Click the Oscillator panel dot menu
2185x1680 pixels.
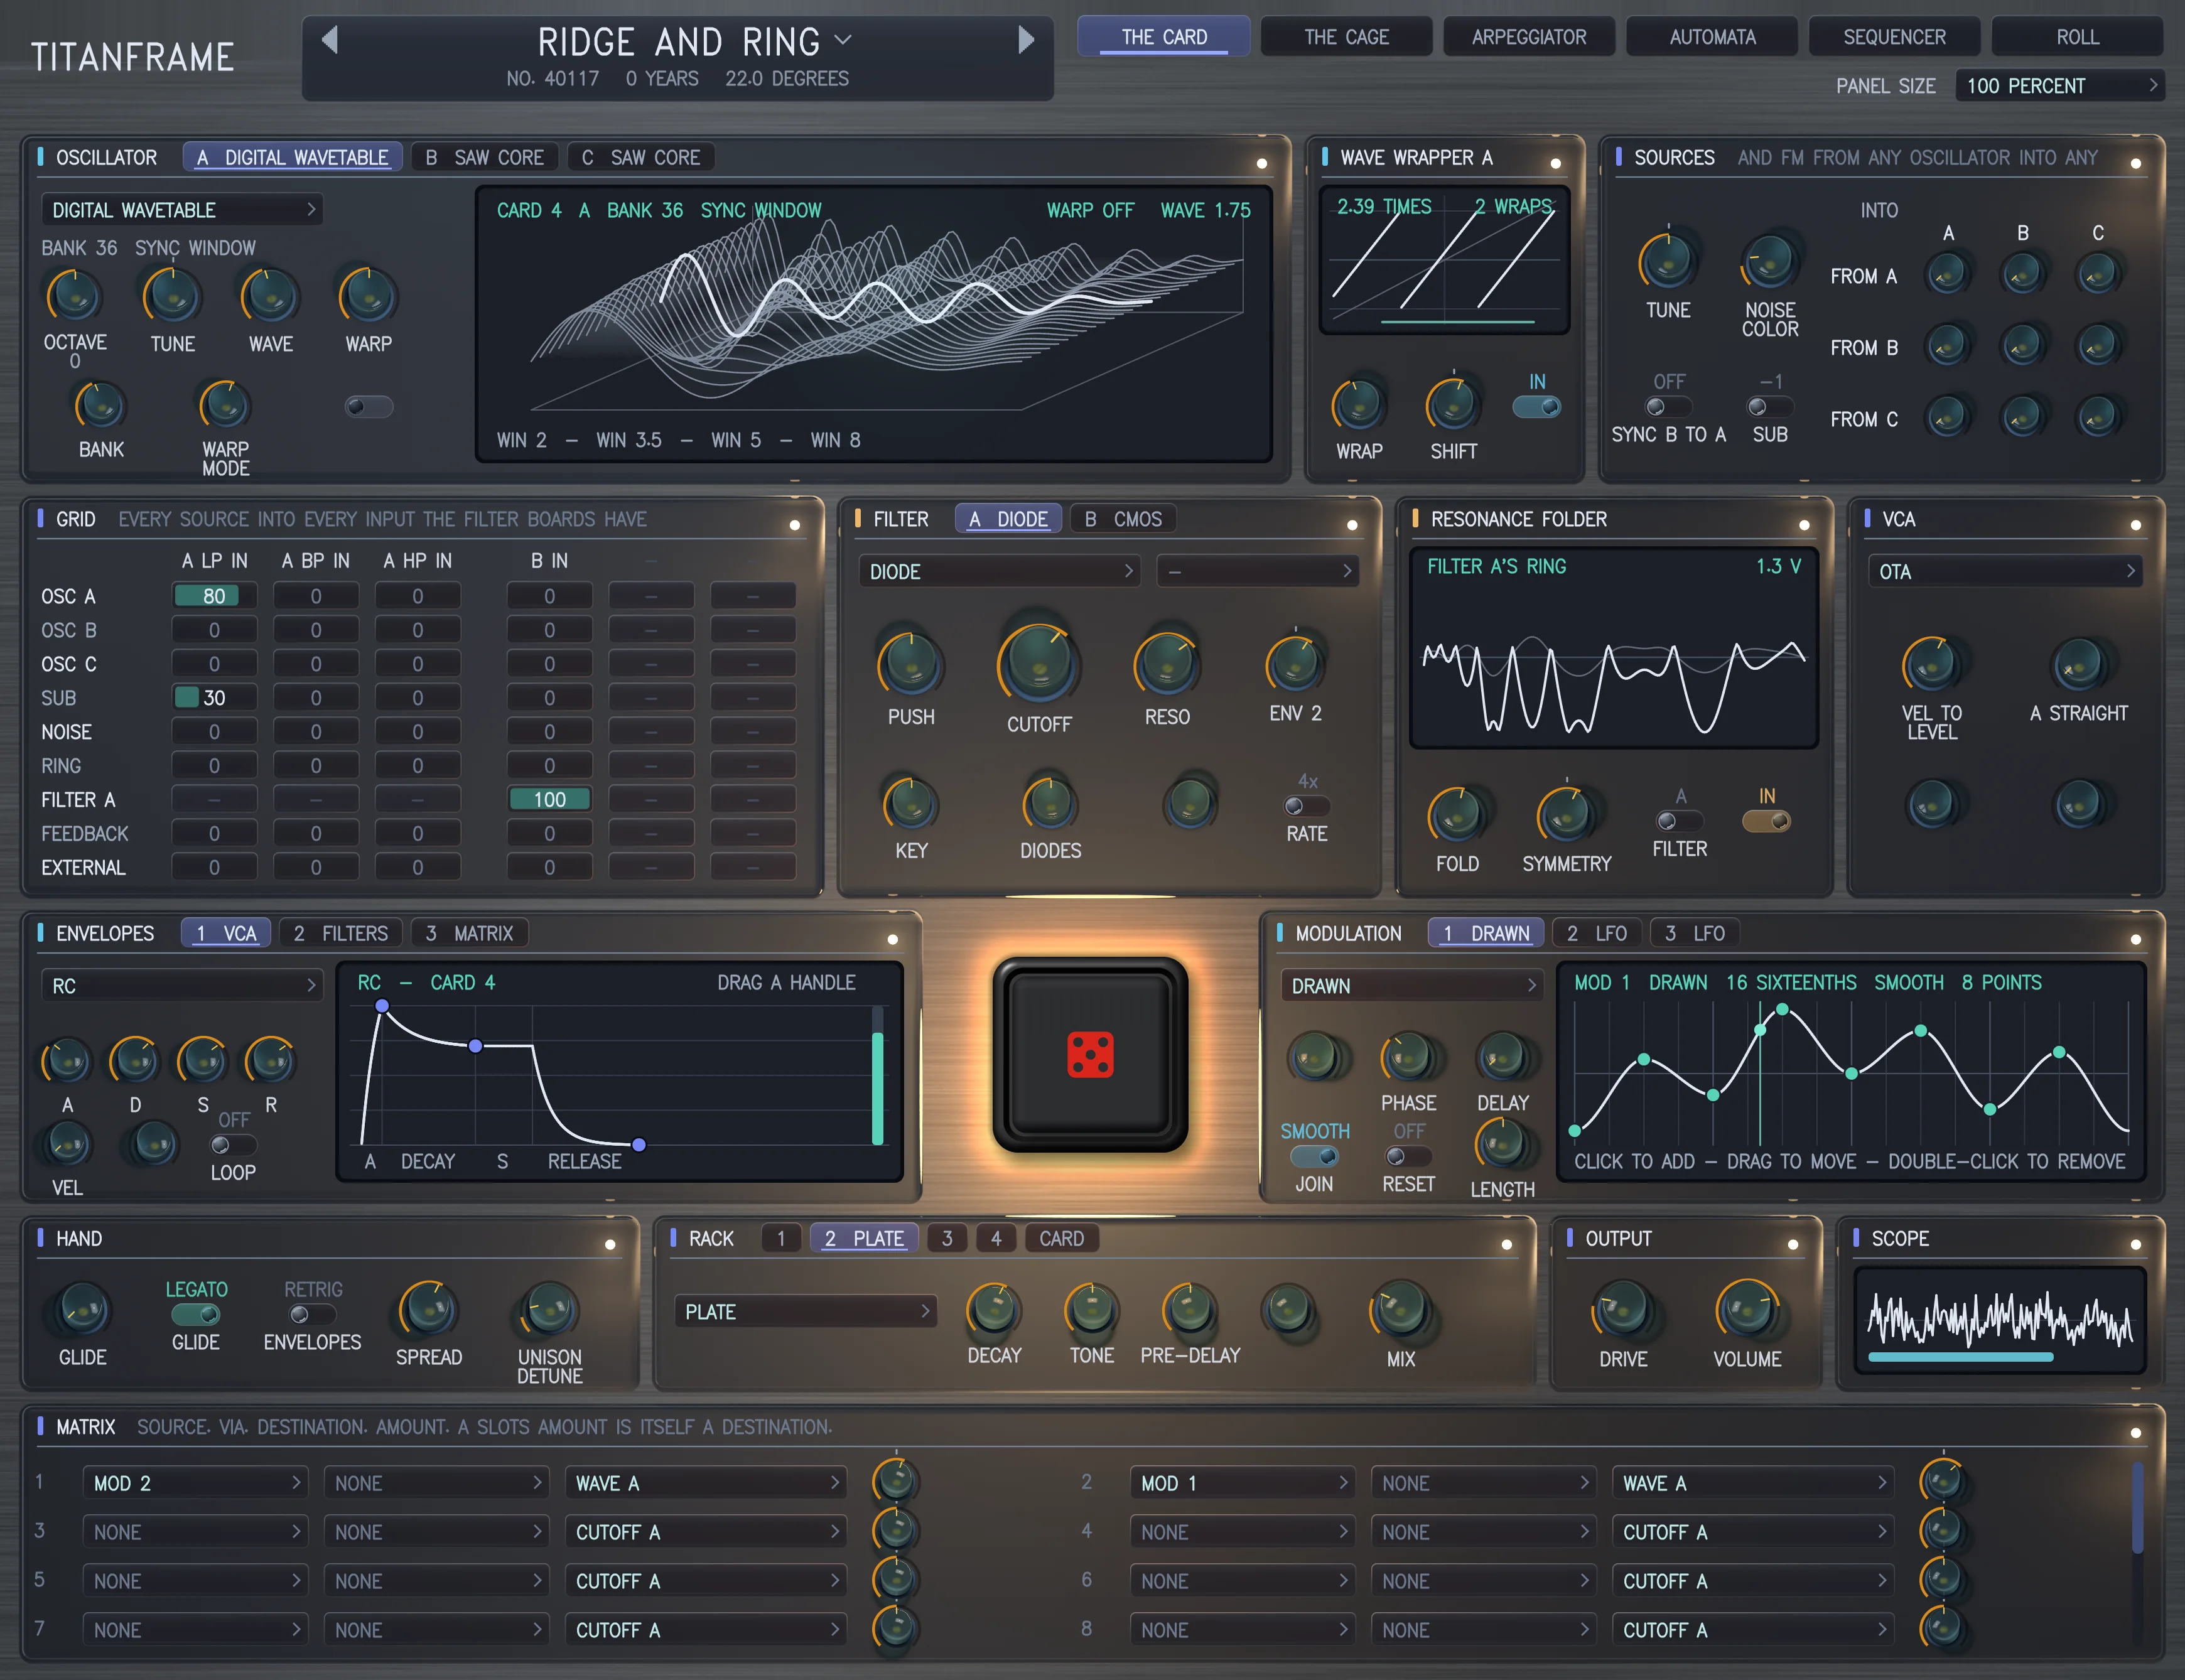[1261, 163]
